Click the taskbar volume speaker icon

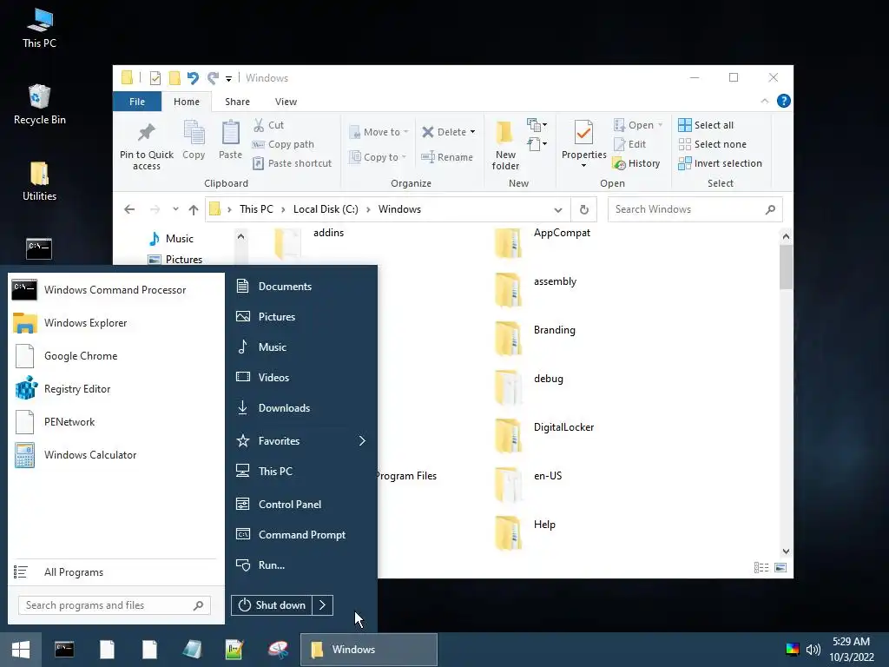pos(813,650)
